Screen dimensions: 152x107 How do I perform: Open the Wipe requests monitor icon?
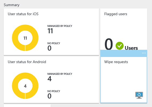[x=139, y=95]
